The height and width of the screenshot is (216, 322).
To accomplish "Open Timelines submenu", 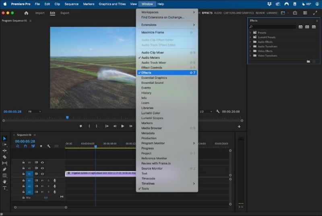I will pos(167,183).
